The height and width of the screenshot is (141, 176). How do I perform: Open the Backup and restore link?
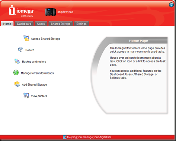(34, 62)
